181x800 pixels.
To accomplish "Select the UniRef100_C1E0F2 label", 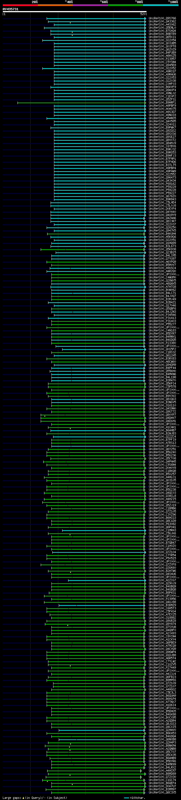I will click(162, 96).
